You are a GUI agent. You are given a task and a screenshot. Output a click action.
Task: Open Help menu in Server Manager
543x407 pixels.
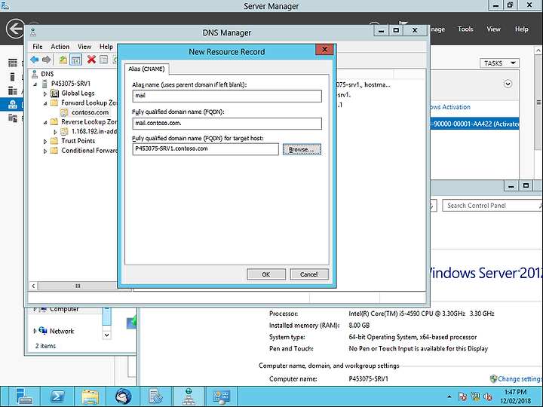click(522, 29)
